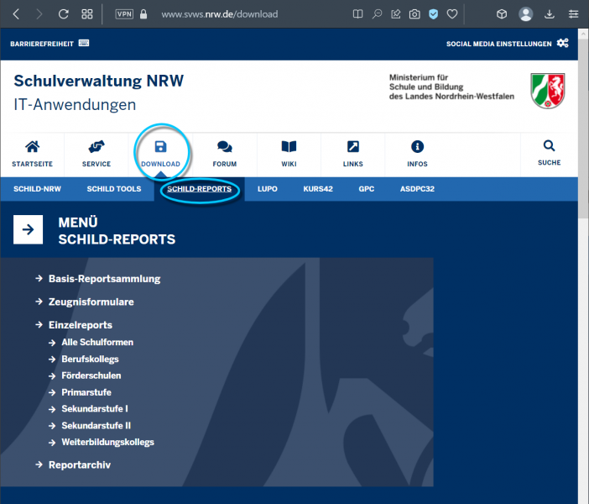
Task: Open Forum via speech bubbles icon
Action: (225, 147)
